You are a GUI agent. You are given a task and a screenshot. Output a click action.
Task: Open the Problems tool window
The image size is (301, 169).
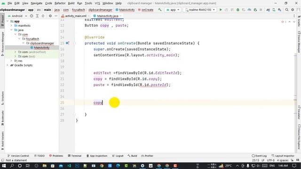(x=56, y=156)
